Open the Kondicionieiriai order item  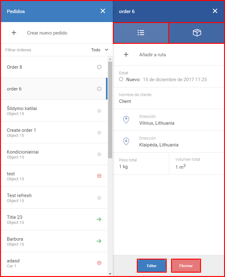[x=54, y=154]
